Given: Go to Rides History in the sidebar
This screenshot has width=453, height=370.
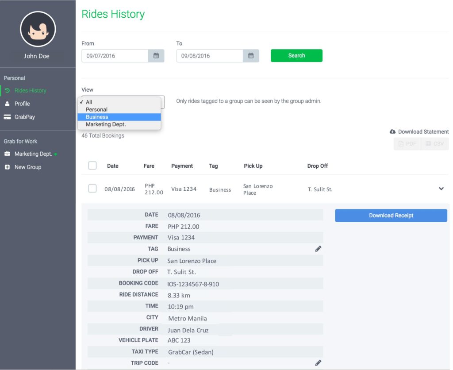Looking at the screenshot, I should coord(30,90).
